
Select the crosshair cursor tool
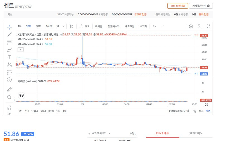pyautogui.click(x=9, y=27)
